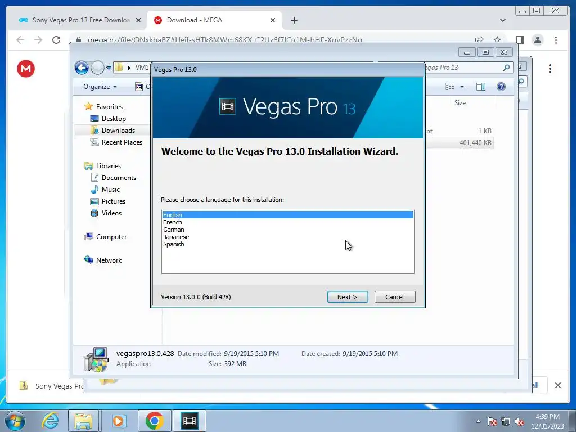The height and width of the screenshot is (432, 576).
Task: Close the Chrome downloads bar
Action: 557,385
